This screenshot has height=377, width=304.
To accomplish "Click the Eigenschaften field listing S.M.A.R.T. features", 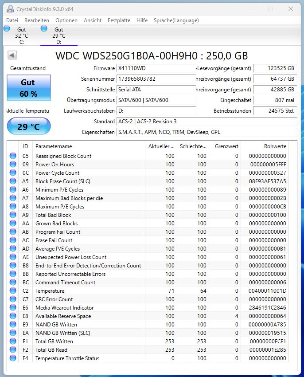I will coord(207,132).
